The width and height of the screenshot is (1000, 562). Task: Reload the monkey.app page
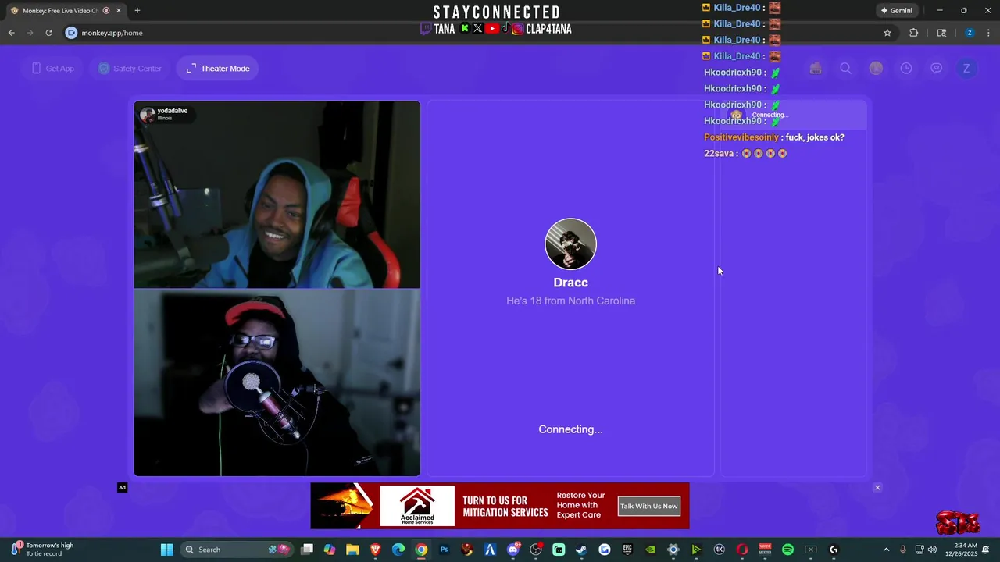click(x=48, y=33)
